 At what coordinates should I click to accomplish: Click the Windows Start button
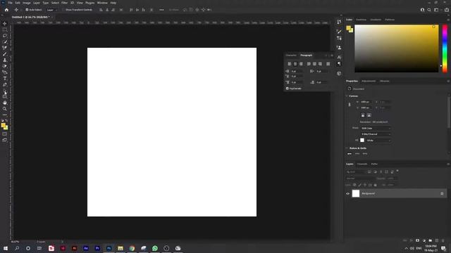click(6, 248)
